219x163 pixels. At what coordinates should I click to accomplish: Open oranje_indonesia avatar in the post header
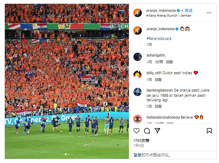(138, 13)
